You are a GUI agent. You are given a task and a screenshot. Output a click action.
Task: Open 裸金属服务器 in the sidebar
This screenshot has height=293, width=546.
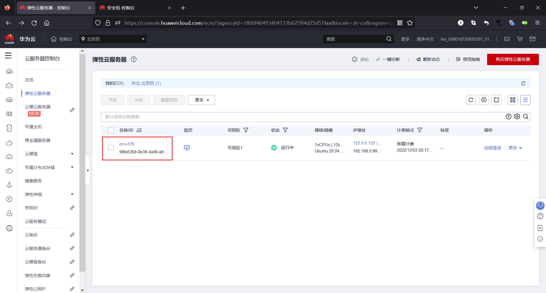38,140
